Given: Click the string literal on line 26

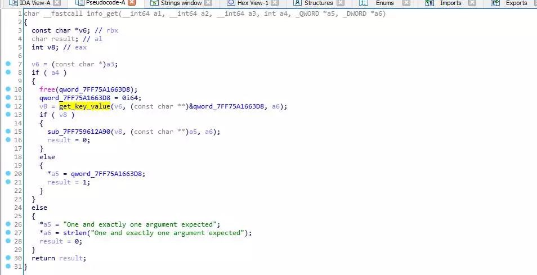Looking at the screenshot, I should [140, 224].
